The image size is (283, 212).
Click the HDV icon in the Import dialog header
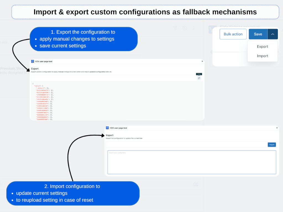click(x=108, y=128)
